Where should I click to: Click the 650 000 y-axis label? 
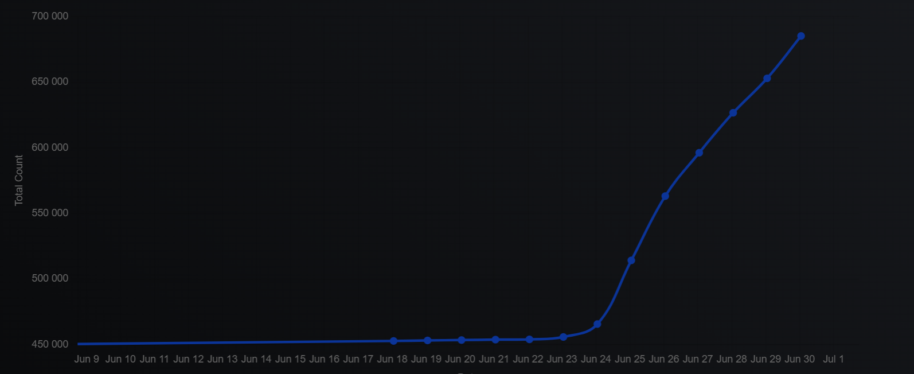[x=50, y=81]
